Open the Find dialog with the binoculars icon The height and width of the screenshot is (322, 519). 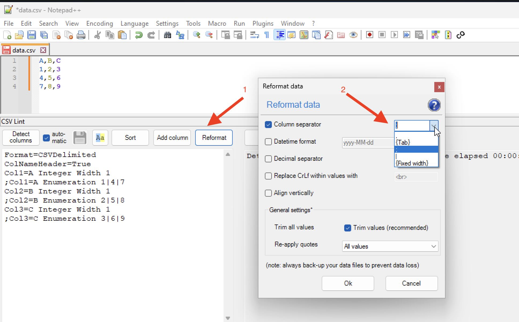pos(167,35)
